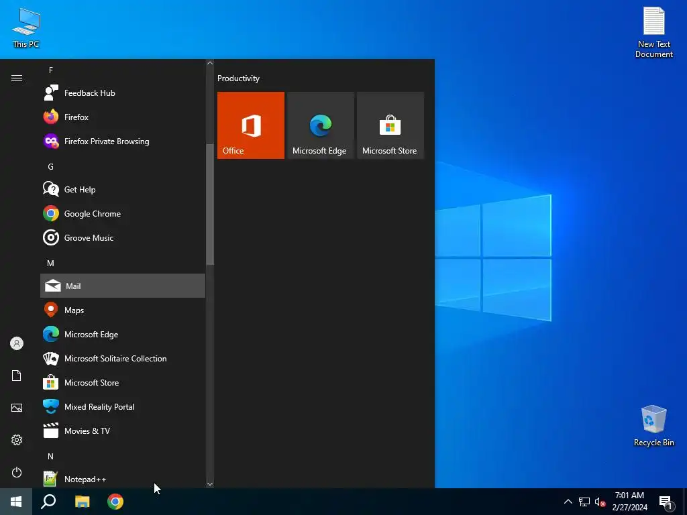
Task: Click the Microsoft Edge tile under Productivity
Action: click(x=321, y=125)
